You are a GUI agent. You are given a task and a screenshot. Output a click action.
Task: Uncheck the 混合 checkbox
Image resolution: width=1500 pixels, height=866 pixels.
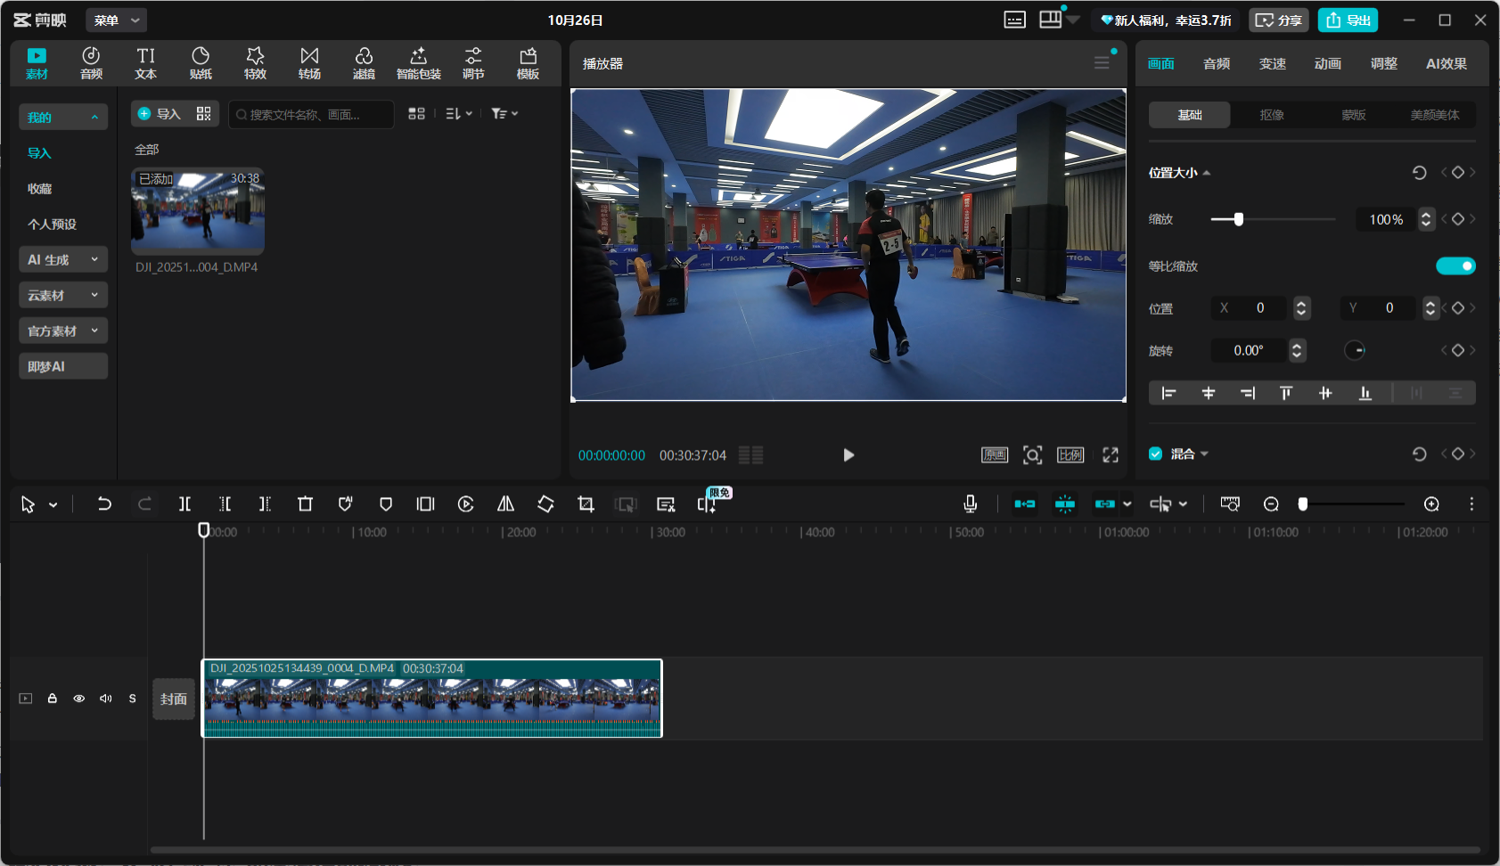(x=1156, y=453)
